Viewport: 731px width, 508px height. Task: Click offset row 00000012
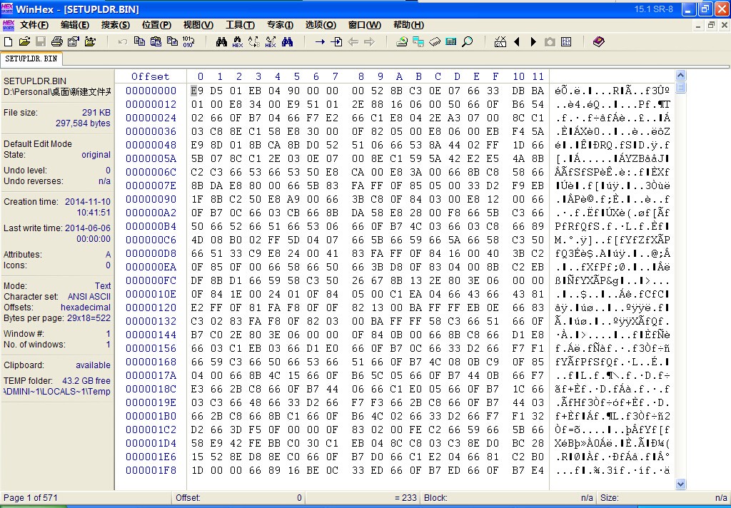pyautogui.click(x=151, y=104)
